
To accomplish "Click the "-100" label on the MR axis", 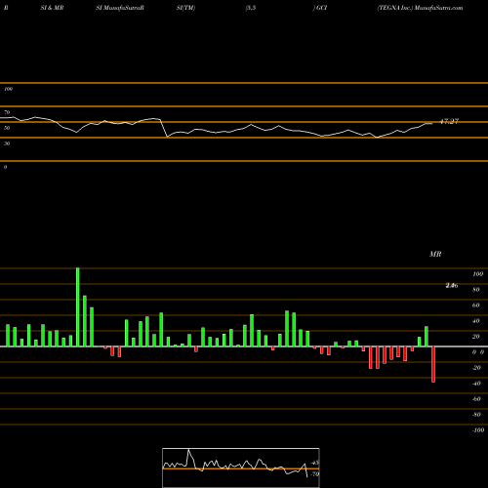I will point(478,430).
